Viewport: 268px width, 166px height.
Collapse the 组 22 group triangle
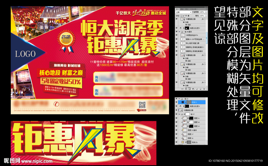[179, 99]
